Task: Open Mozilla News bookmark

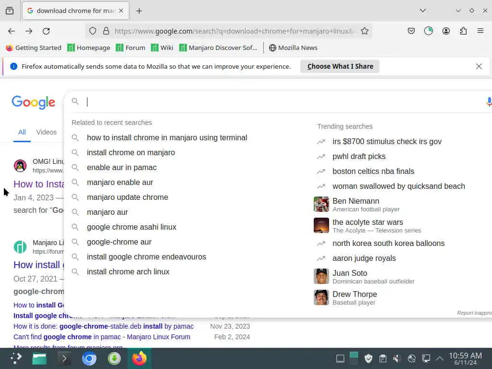Action: tap(293, 48)
